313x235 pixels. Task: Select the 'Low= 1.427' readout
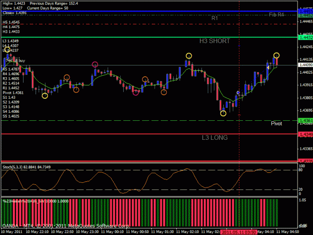coord(13,8)
